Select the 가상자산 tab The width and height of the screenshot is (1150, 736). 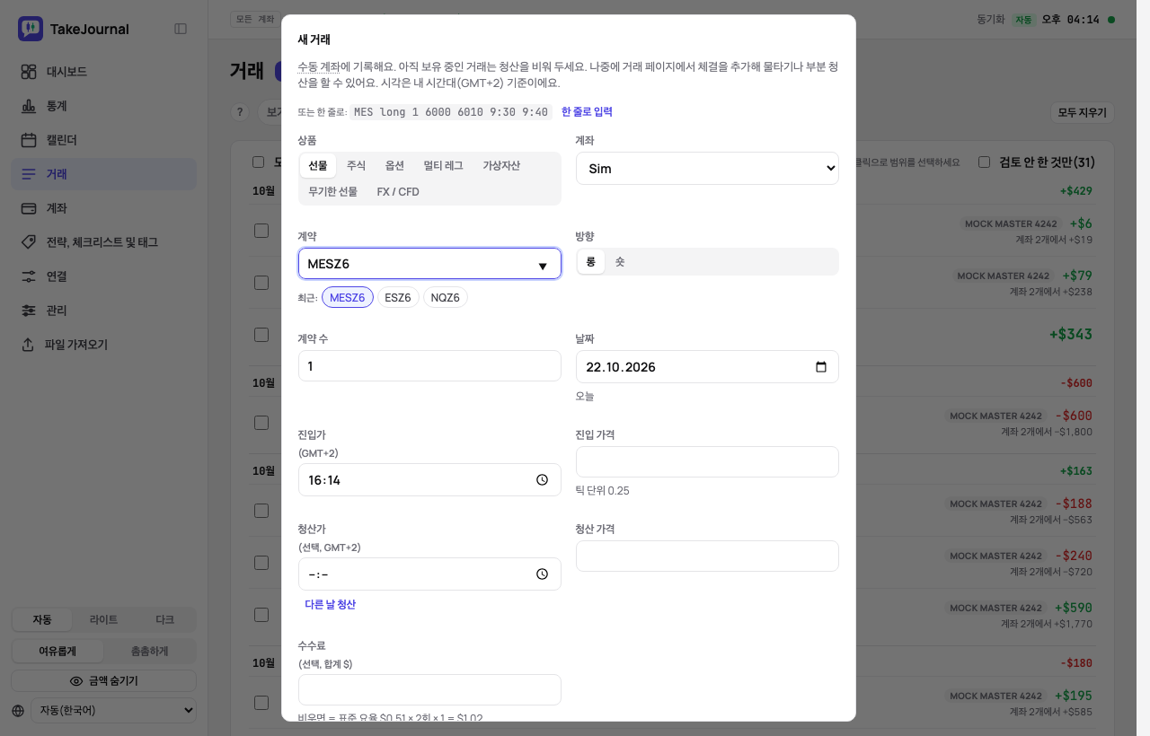[501, 165]
